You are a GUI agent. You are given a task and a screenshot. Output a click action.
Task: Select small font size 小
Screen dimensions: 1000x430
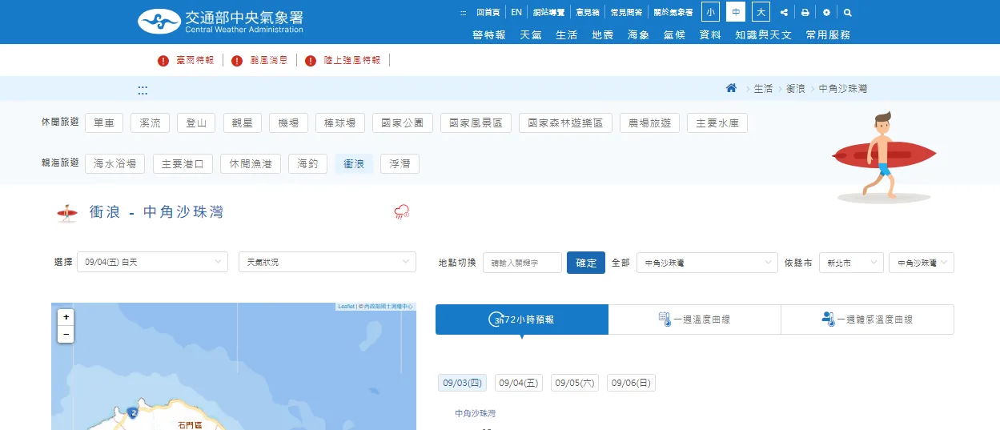pos(710,12)
